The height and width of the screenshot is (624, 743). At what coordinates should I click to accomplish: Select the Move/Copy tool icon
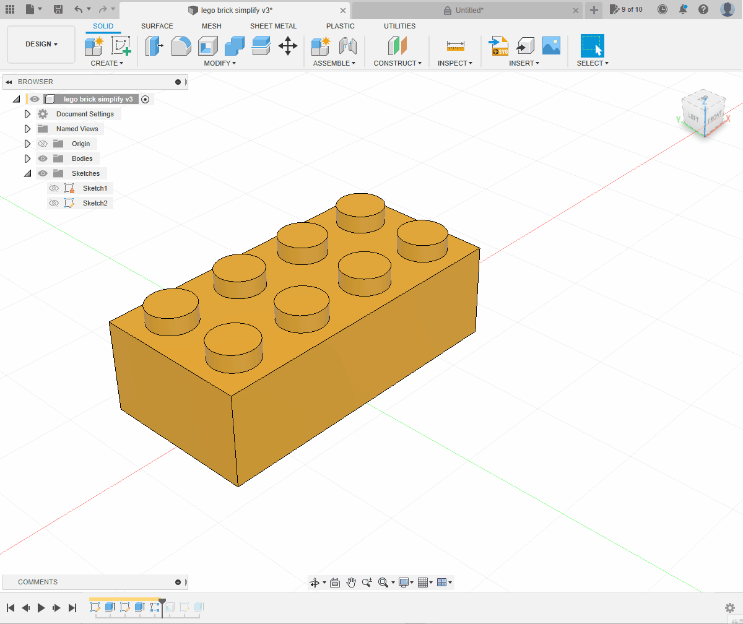tap(288, 46)
